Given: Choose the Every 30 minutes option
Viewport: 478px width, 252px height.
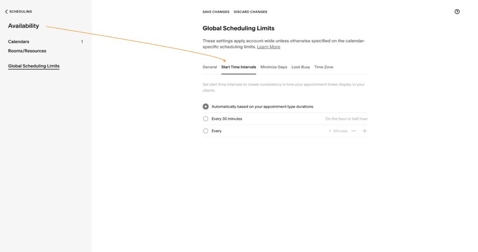Looking at the screenshot, I should tap(206, 119).
